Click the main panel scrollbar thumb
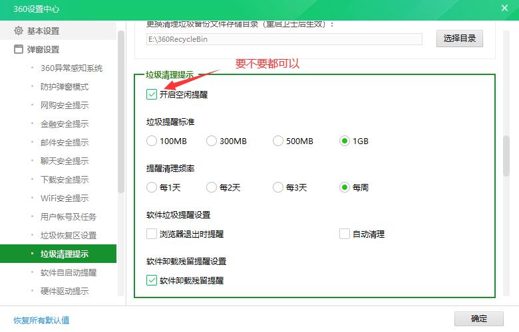 point(506,155)
